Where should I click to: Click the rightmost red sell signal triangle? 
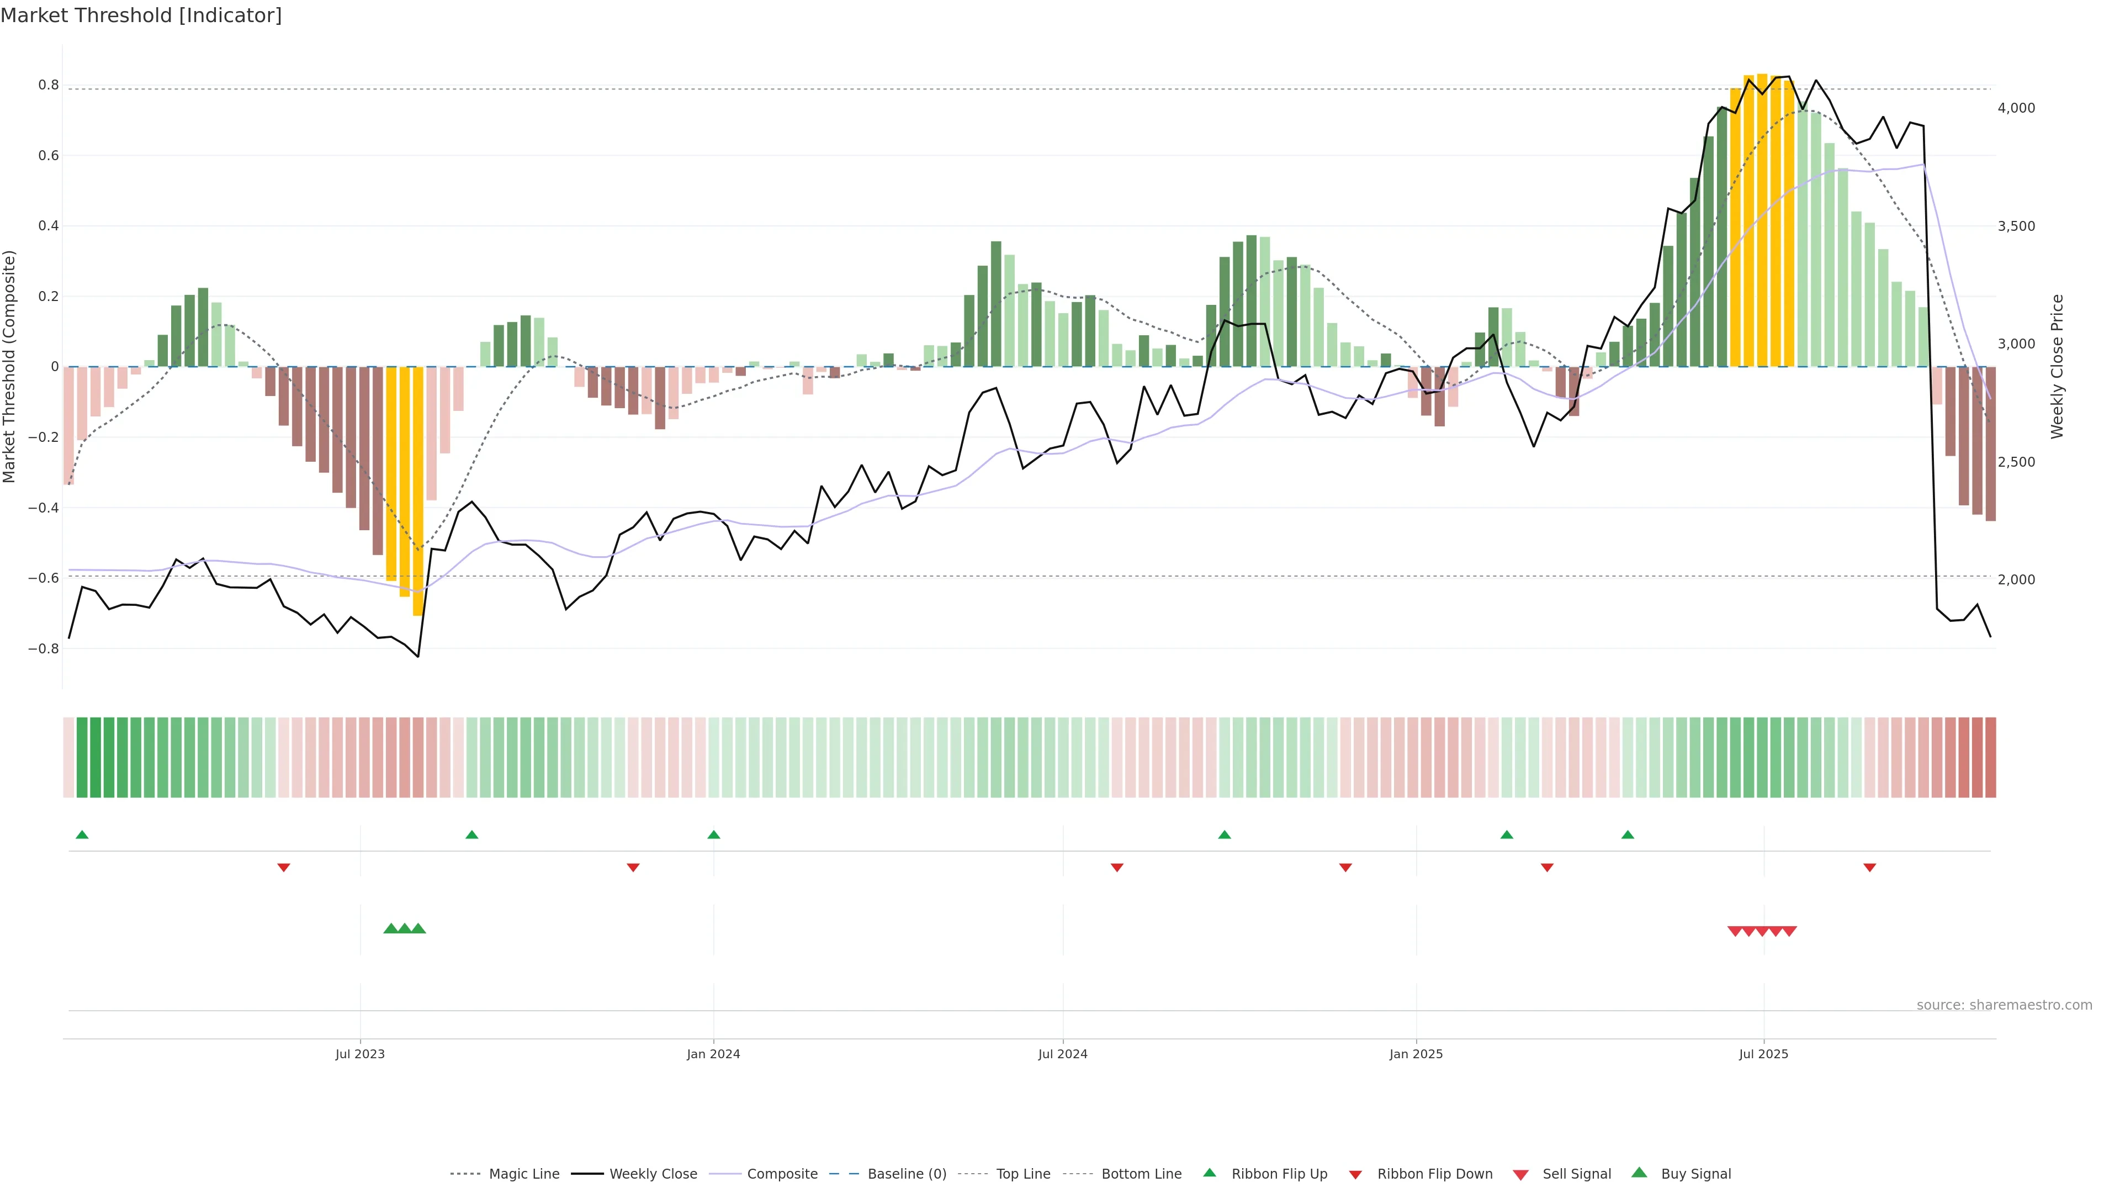(x=1789, y=931)
